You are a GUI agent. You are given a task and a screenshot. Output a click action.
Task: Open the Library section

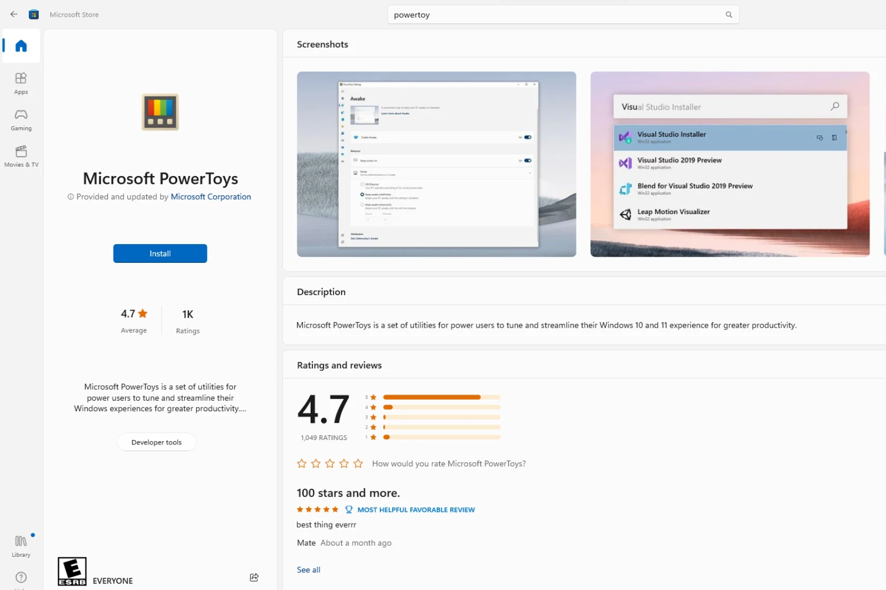[21, 546]
